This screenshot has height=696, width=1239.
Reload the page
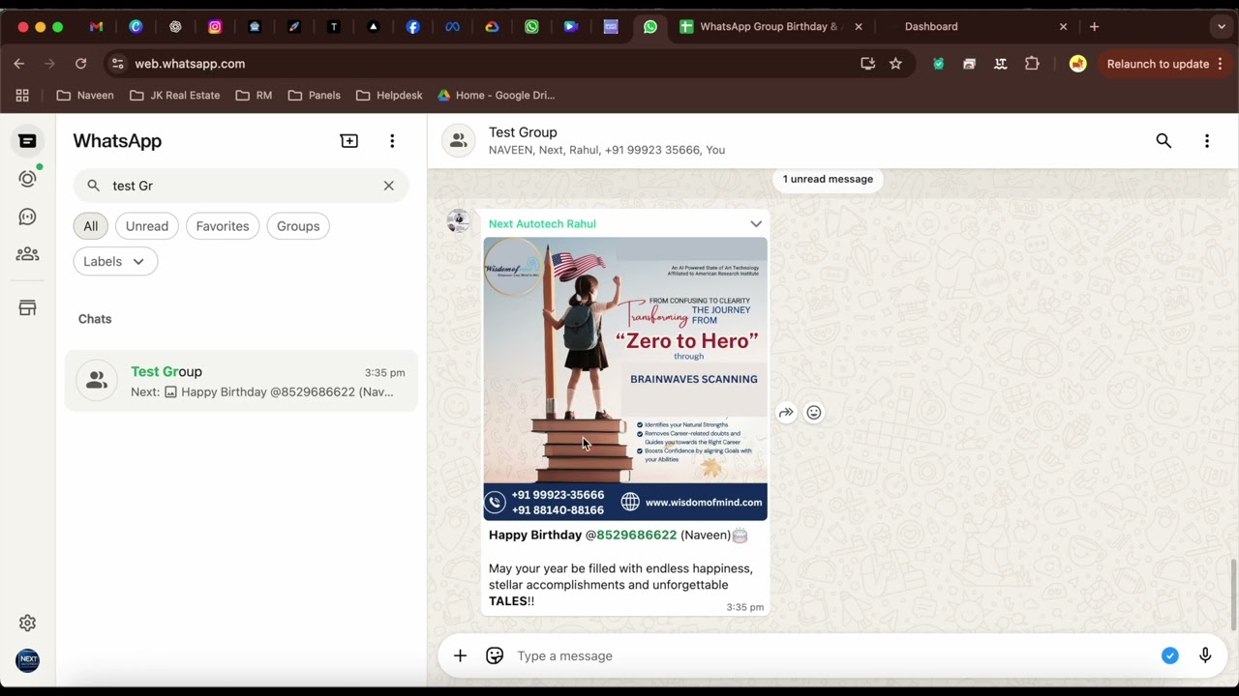81,64
